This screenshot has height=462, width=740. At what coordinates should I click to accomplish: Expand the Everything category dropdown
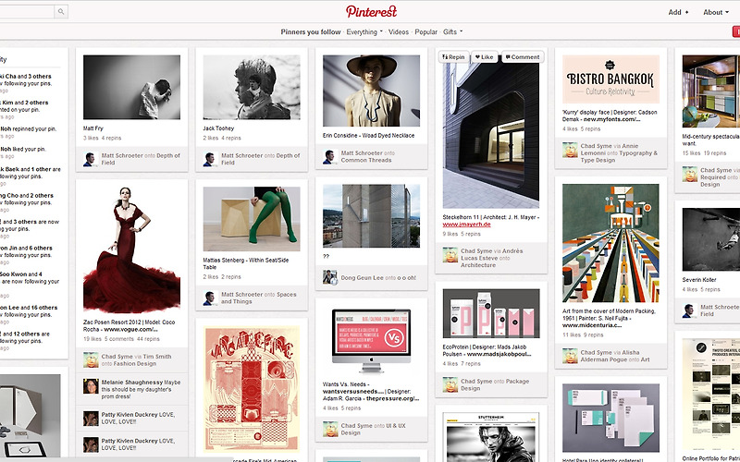point(364,32)
